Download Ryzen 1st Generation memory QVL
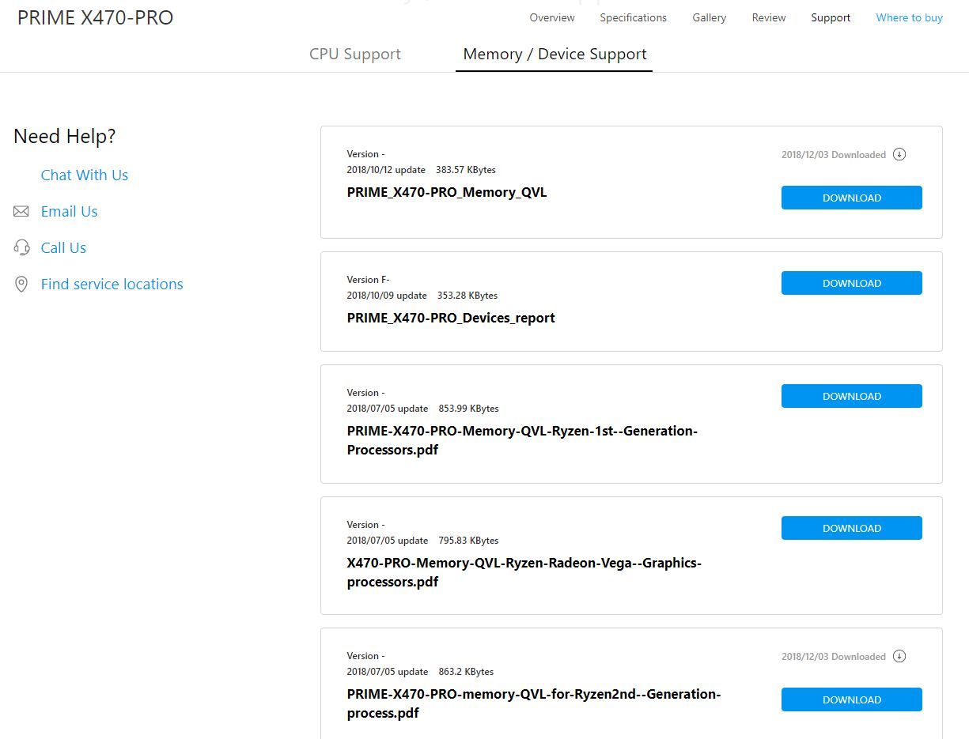This screenshot has height=739, width=969. tap(851, 396)
